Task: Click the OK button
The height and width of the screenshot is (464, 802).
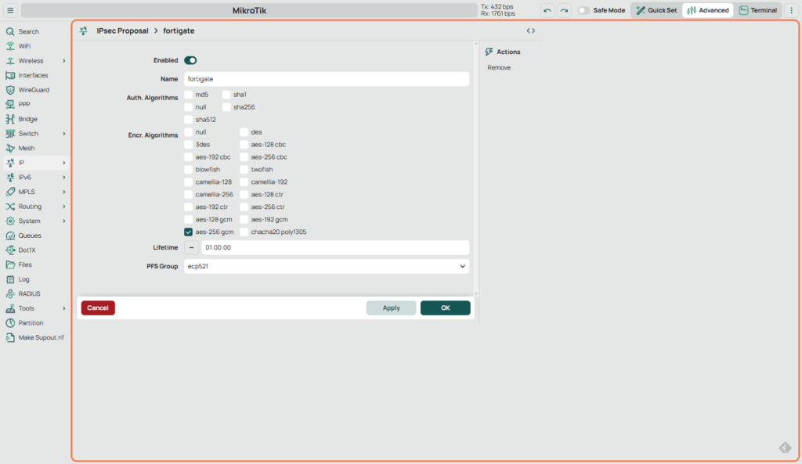Action: point(446,308)
